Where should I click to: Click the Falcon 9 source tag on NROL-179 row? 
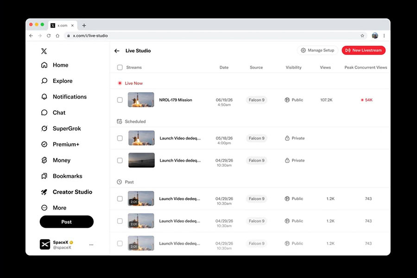(x=257, y=100)
